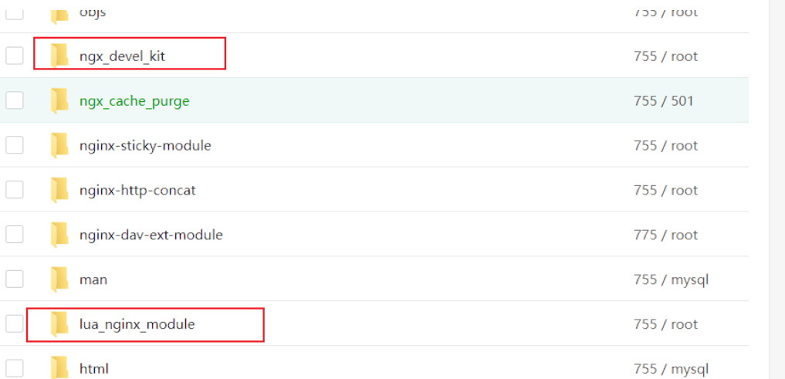Click the man folder icon

(x=59, y=279)
